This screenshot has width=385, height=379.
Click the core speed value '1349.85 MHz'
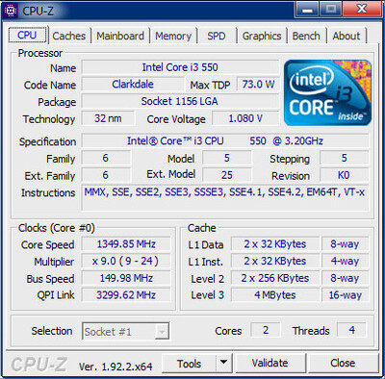click(x=126, y=244)
